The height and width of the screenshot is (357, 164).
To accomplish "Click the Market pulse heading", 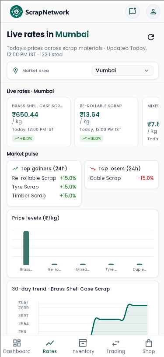I will (x=22, y=154).
